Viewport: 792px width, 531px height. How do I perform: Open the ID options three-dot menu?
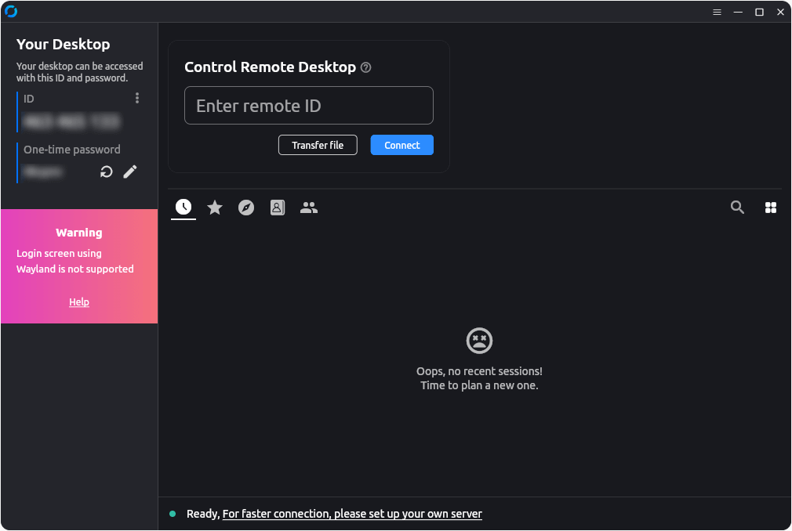tap(136, 98)
